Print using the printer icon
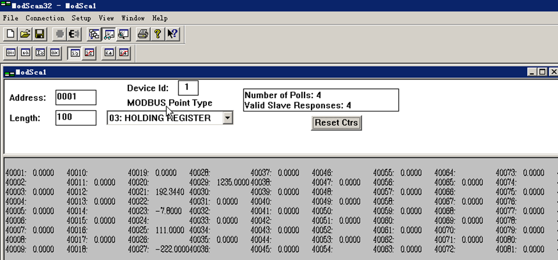This screenshot has width=558, height=260. click(144, 34)
